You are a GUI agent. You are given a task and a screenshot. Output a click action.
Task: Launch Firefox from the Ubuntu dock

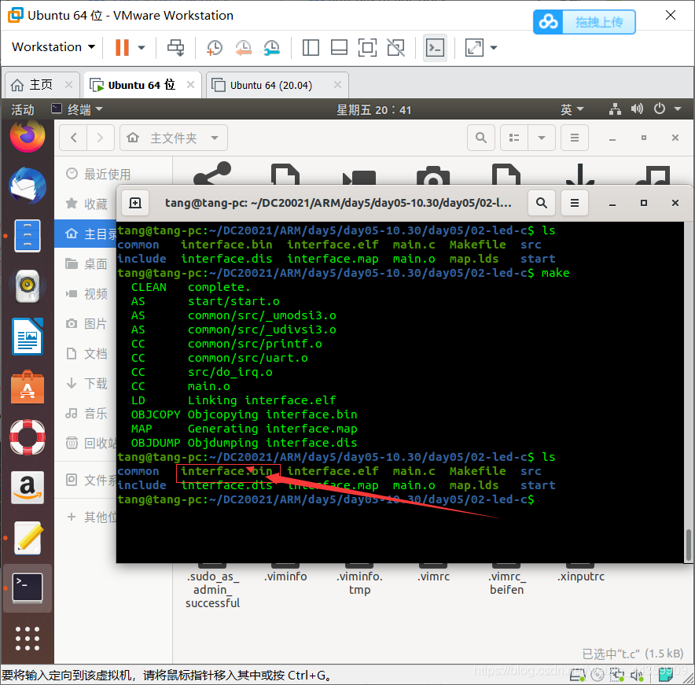coord(28,137)
